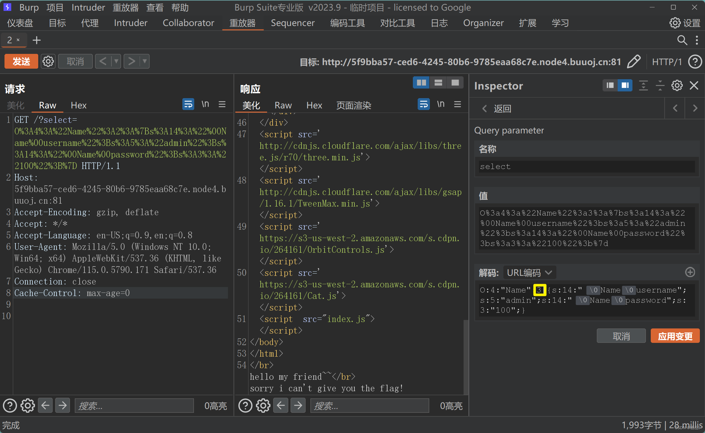Open the URL编码 decoding dropdown
This screenshot has height=433, width=705.
click(x=529, y=273)
